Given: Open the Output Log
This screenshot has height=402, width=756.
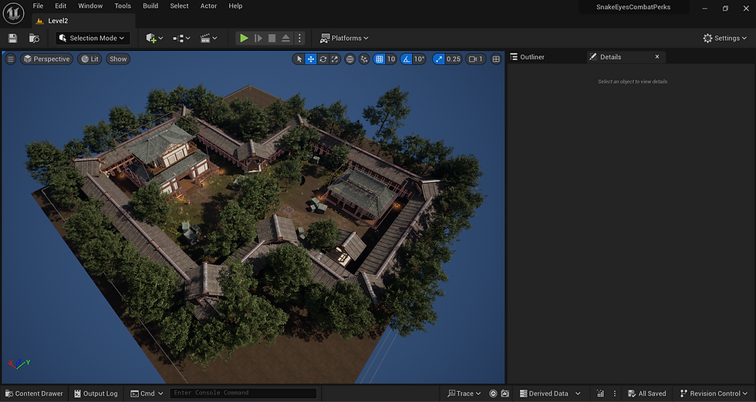Looking at the screenshot, I should point(96,394).
